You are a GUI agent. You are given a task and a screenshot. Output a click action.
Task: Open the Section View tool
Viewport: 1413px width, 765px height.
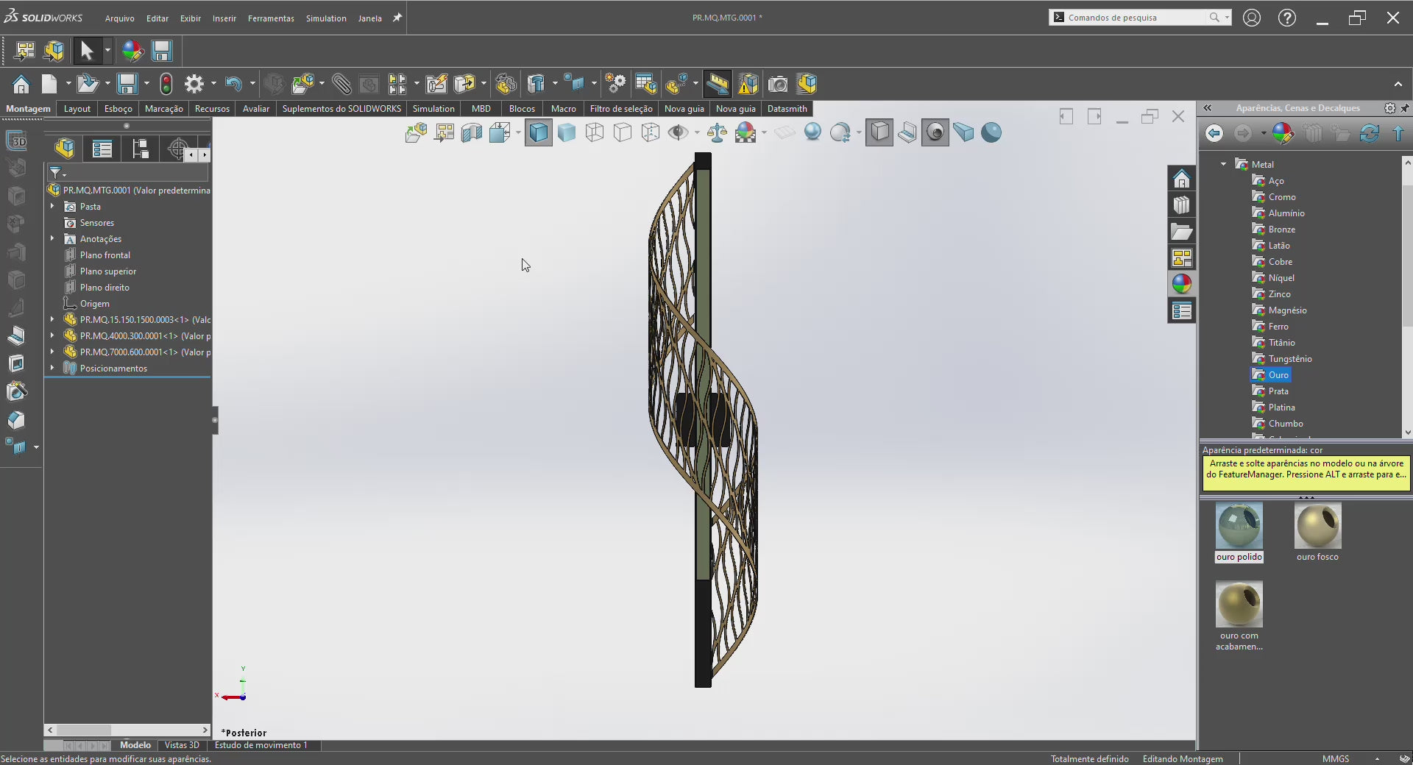click(472, 133)
